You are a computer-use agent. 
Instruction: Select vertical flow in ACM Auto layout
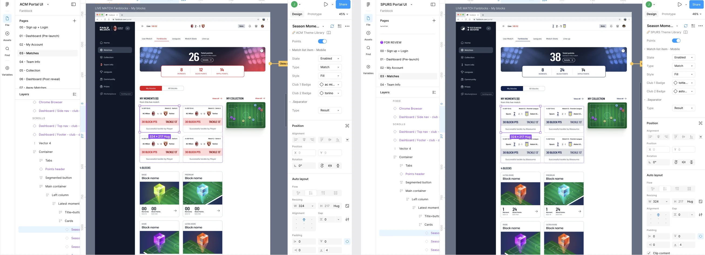[311, 193]
